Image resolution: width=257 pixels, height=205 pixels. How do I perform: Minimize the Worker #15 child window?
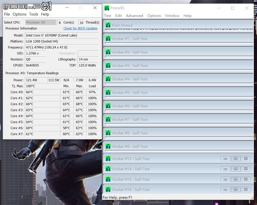point(225,179)
